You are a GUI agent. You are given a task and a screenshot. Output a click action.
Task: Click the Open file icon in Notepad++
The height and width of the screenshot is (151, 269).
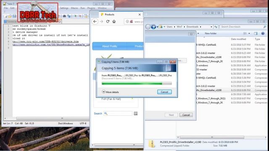[10, 16]
